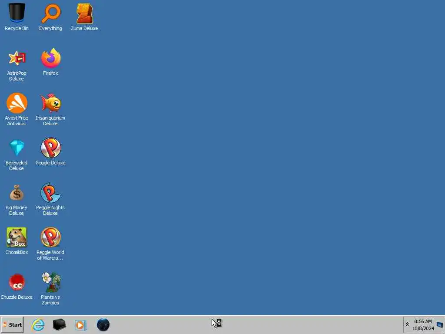Click the black folder taskbar icon
The height and width of the screenshot is (334, 445).
pos(59,324)
